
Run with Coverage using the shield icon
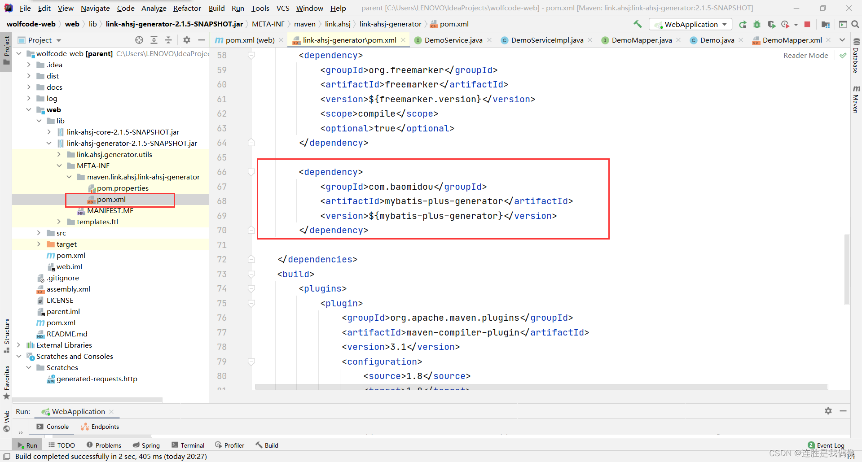click(771, 24)
